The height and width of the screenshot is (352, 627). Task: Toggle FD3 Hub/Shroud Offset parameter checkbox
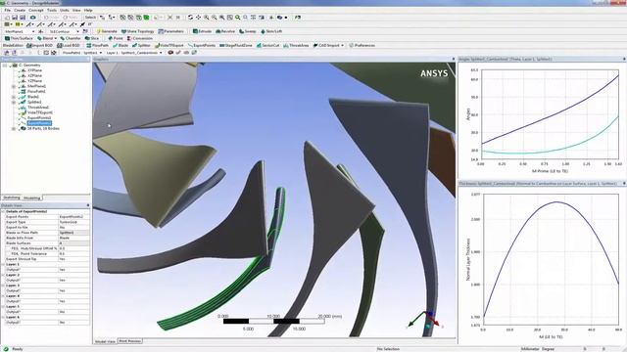pos(8,248)
